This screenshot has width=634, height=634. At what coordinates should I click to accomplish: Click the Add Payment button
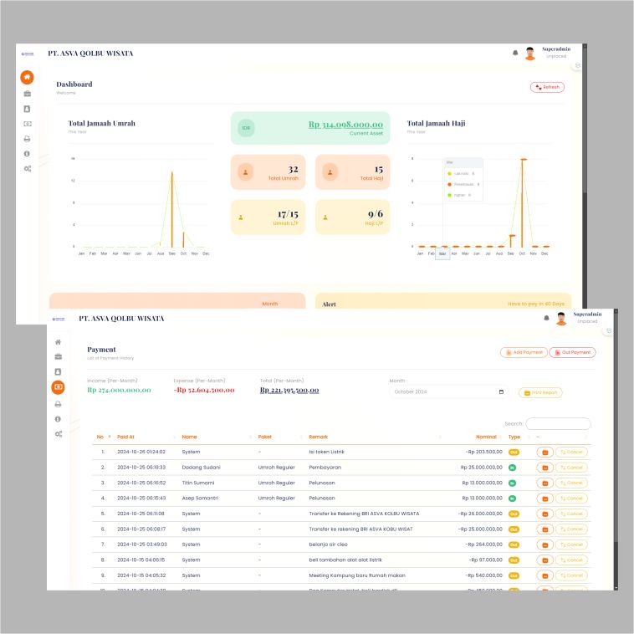pos(523,353)
